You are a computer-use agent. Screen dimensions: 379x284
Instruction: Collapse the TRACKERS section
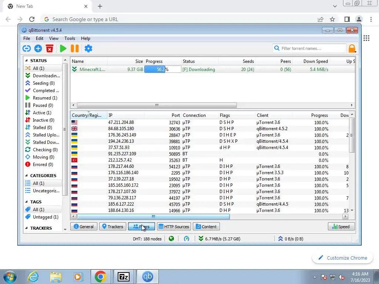26,228
